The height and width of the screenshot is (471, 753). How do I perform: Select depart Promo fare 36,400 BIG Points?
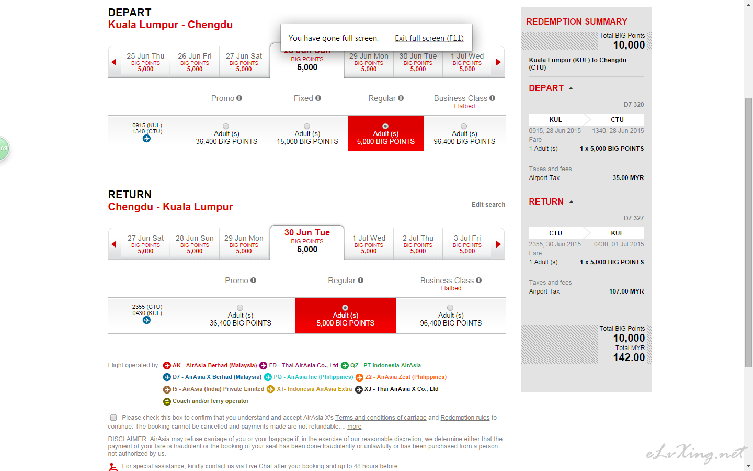(x=226, y=126)
